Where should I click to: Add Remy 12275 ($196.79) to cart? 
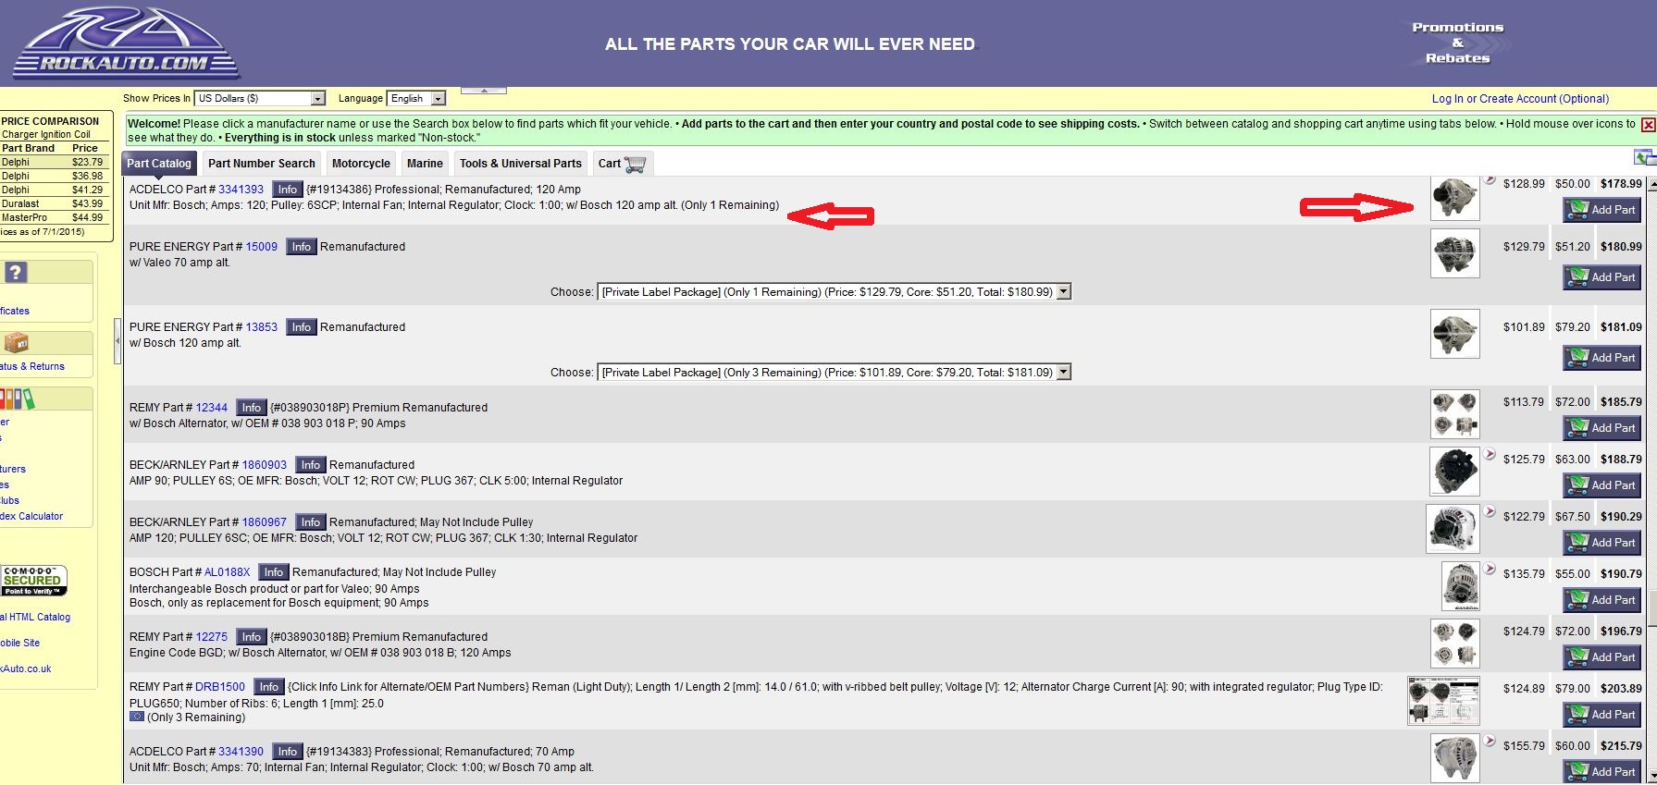point(1603,656)
